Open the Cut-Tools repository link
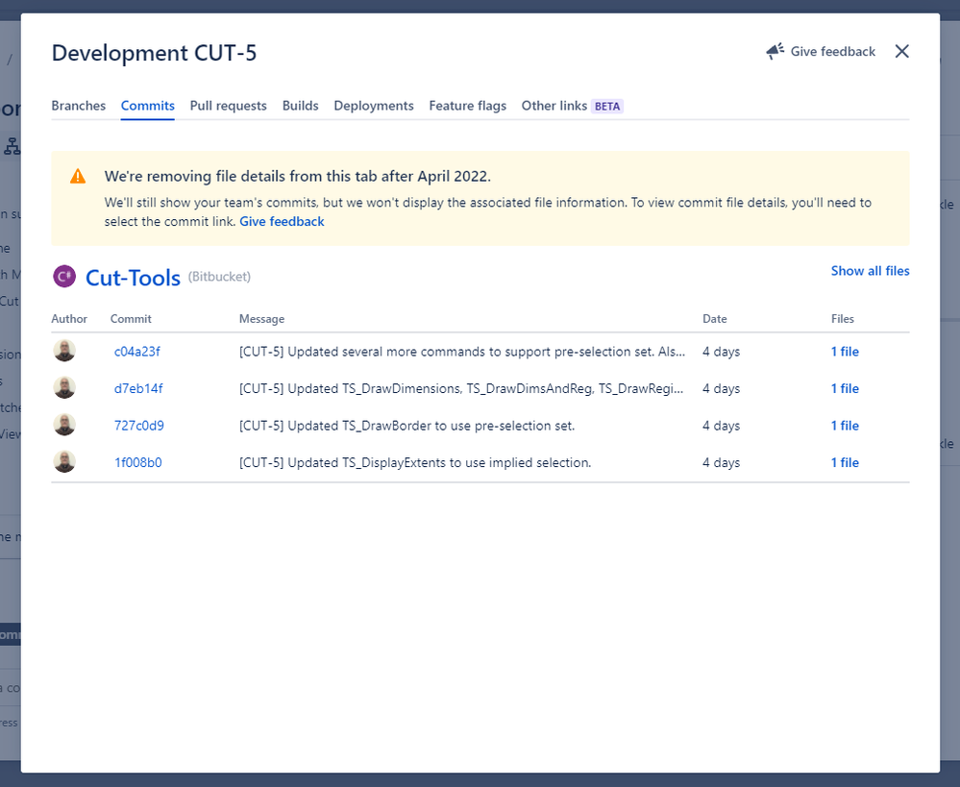 click(x=133, y=278)
